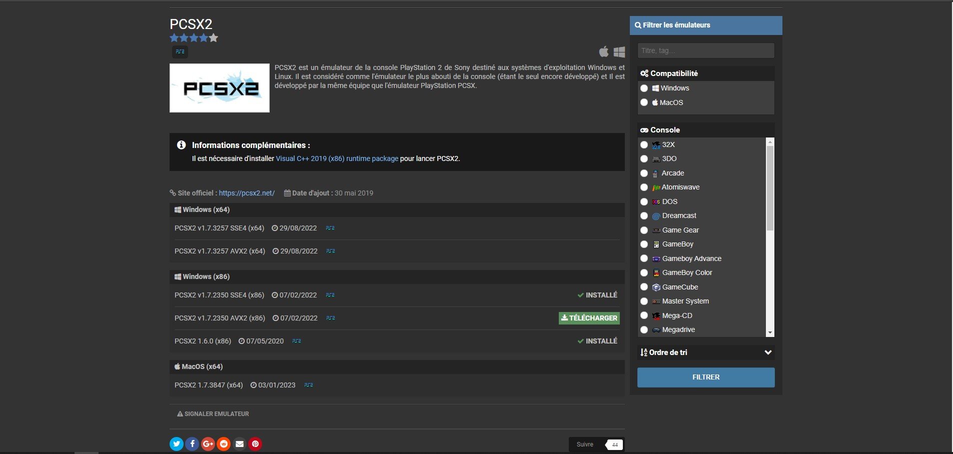Share the page on Twitter
Viewport: 953px width, 454px height.
tap(177, 444)
